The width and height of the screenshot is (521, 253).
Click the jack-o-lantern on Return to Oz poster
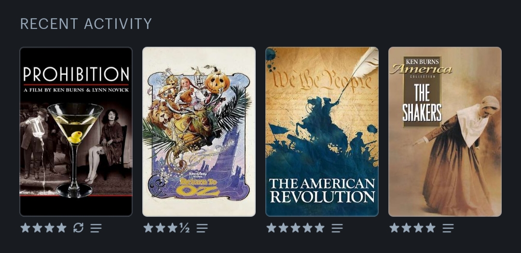tap(217, 82)
